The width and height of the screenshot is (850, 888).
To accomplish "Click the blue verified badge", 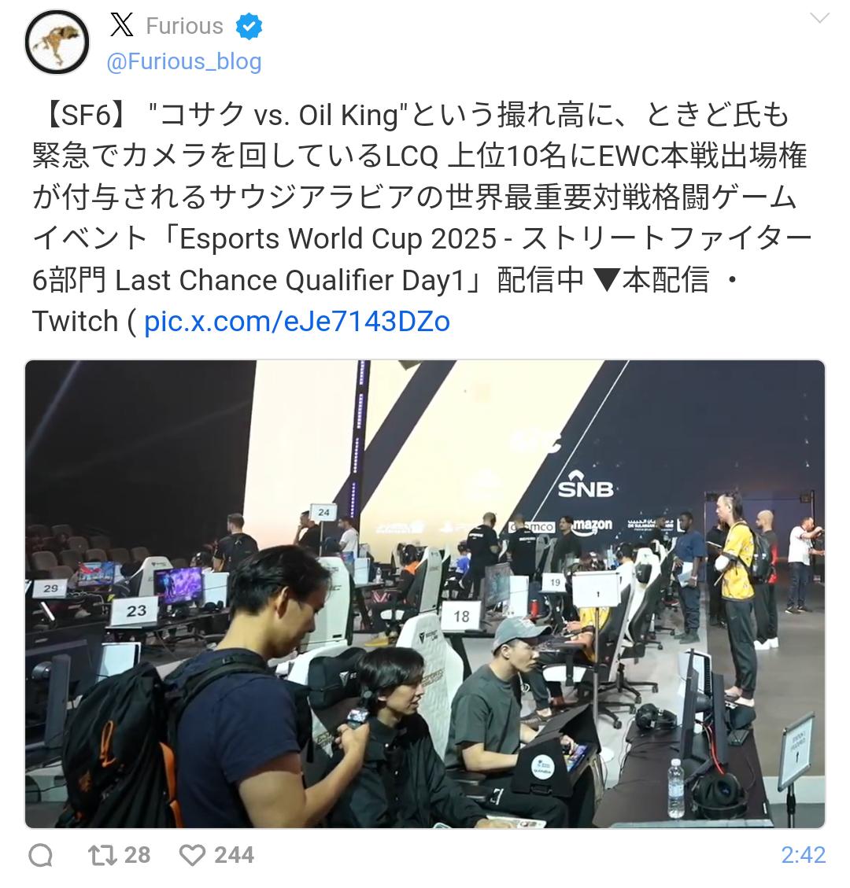I will point(249,27).
